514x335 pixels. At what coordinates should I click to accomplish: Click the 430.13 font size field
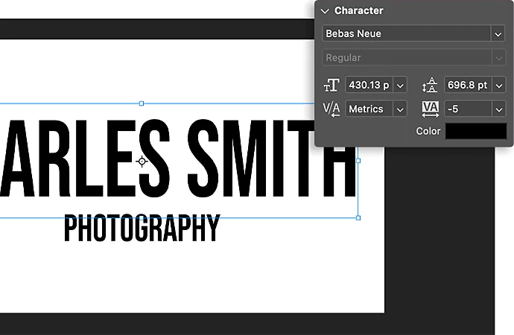(369, 85)
